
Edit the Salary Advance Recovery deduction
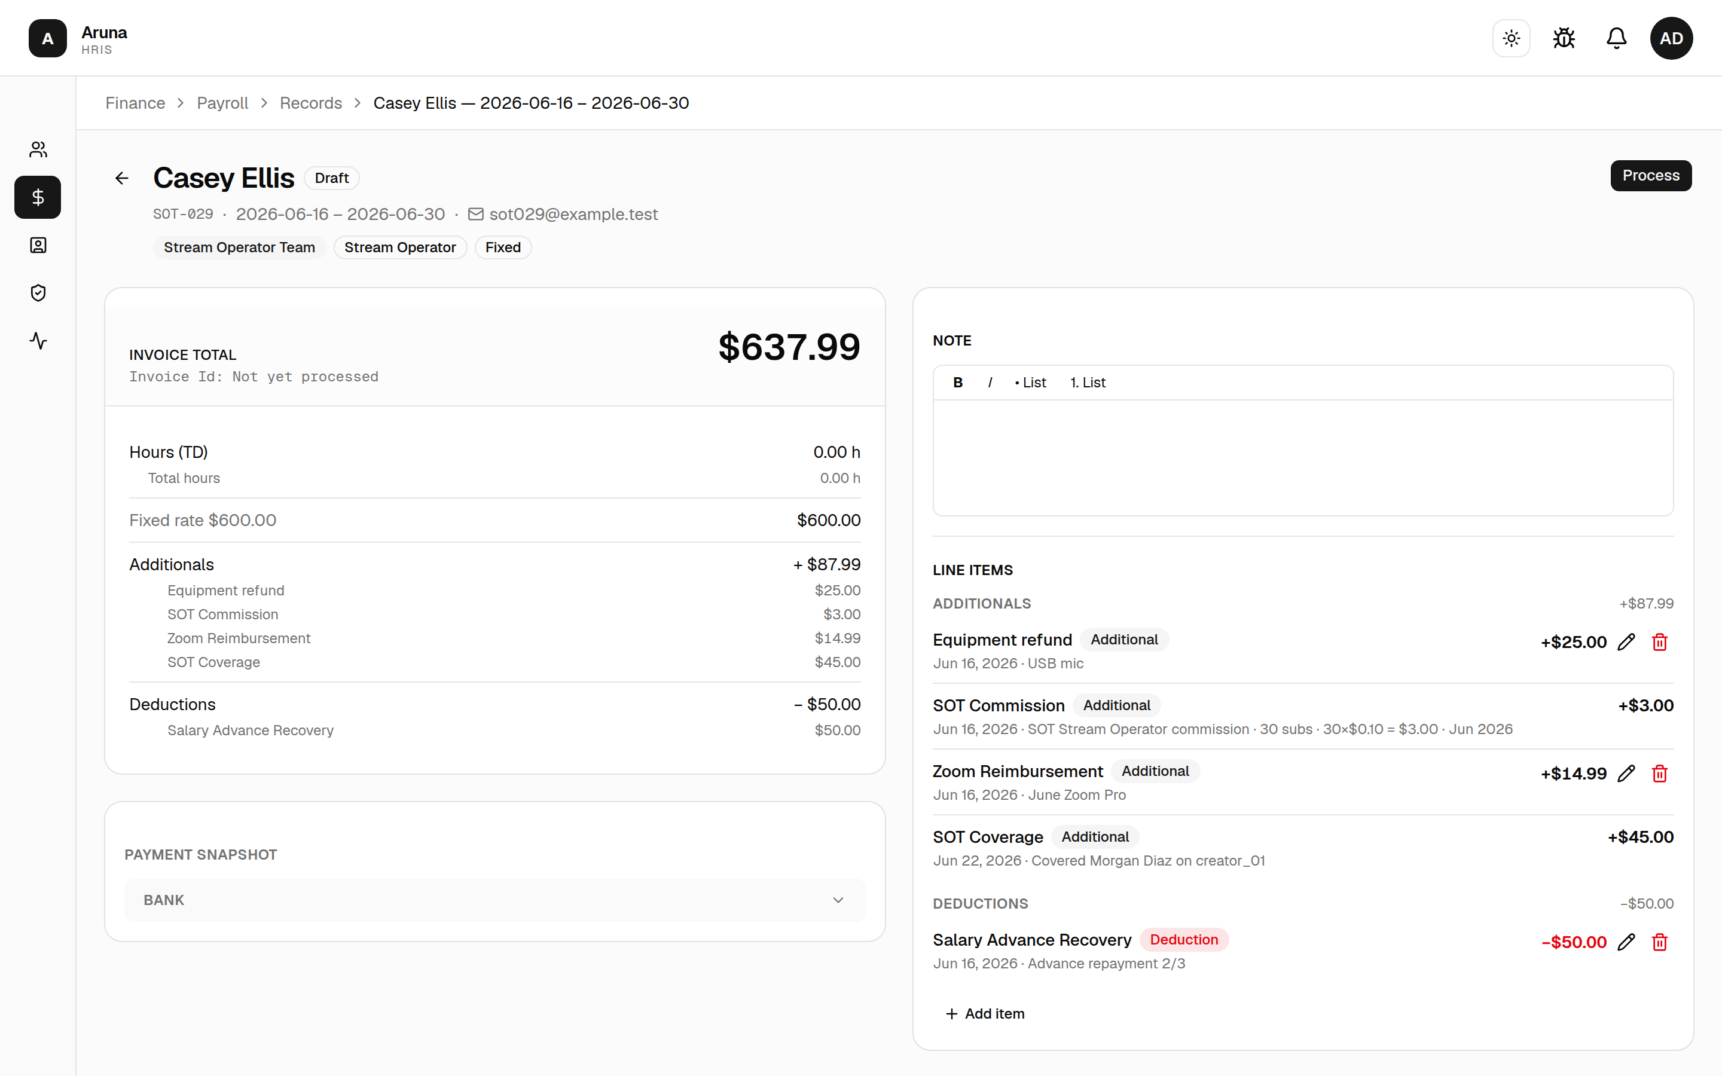click(x=1627, y=942)
